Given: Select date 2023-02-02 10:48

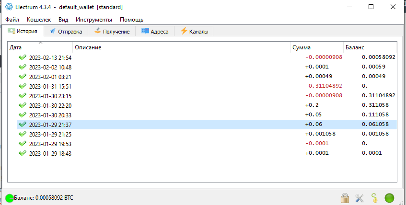Looking at the screenshot, I should [50, 68].
